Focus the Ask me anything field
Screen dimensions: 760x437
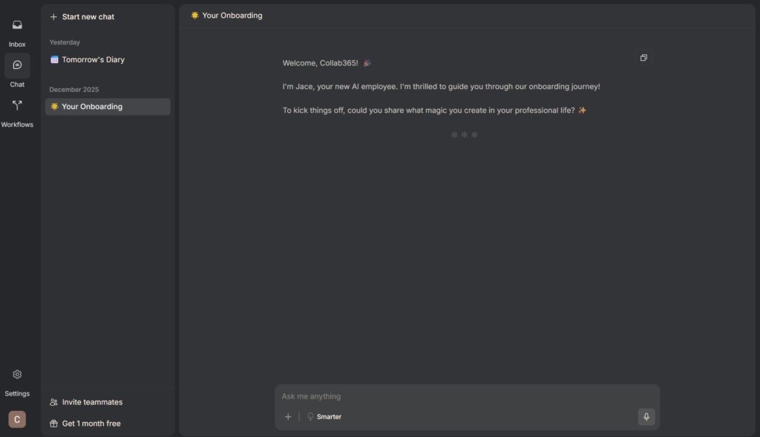click(460, 396)
